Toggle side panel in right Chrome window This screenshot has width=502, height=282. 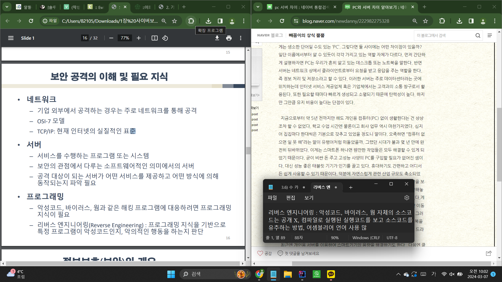pos(471,21)
